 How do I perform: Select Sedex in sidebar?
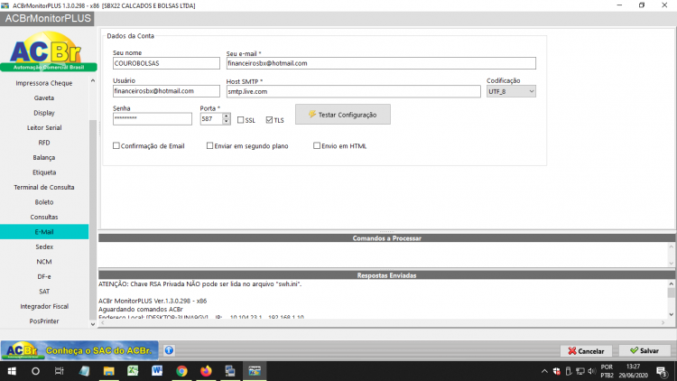click(x=44, y=247)
